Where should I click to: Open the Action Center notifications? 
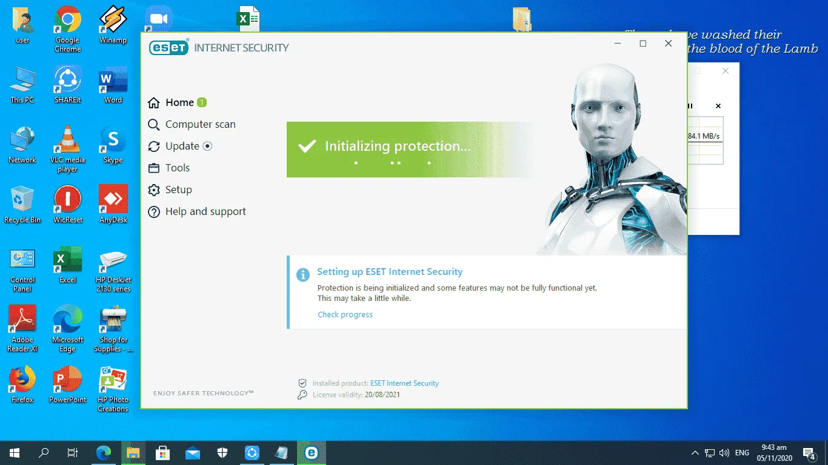[809, 452]
